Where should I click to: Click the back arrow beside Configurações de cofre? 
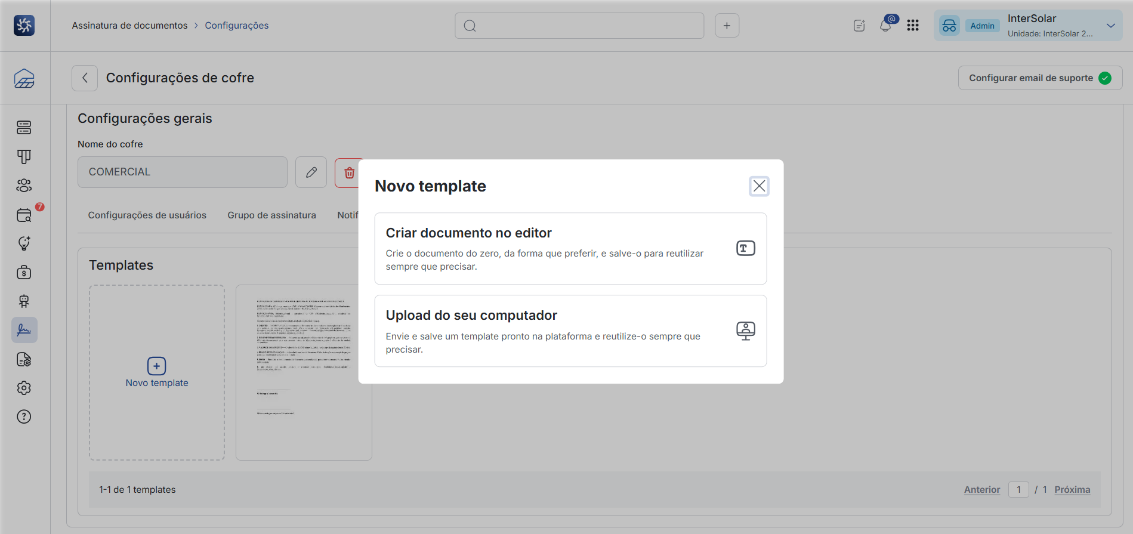point(85,78)
